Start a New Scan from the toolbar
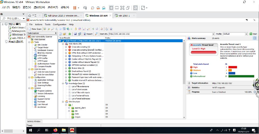259x134 pixels. pos(35,29)
